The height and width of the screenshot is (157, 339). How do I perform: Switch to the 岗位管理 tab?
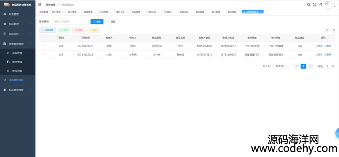tap(106, 12)
